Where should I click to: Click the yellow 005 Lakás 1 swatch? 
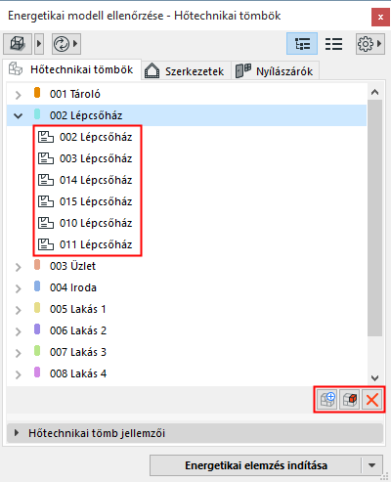tap(37, 308)
